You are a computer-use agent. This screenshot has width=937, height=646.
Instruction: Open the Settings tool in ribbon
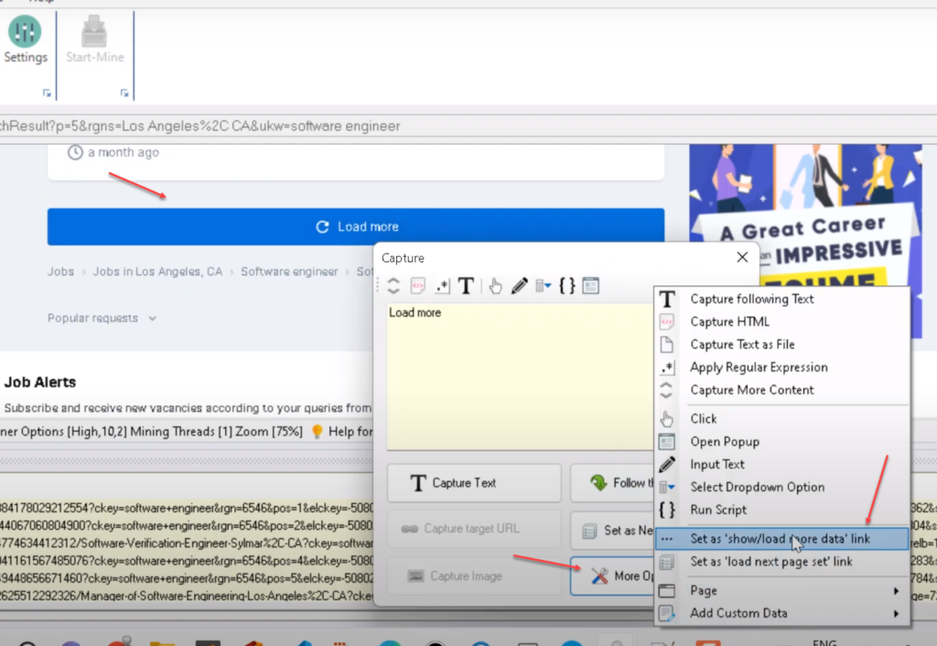tap(25, 41)
